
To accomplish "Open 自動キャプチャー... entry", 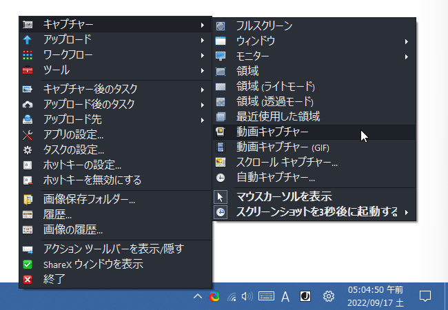I will (x=314, y=177).
